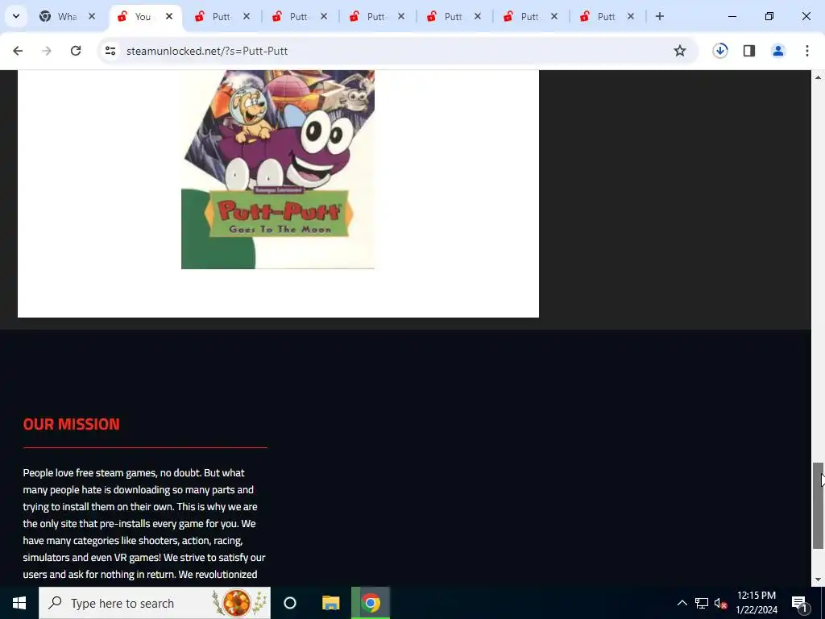Switch to the first Putt tab after 'You'

pyautogui.click(x=222, y=16)
